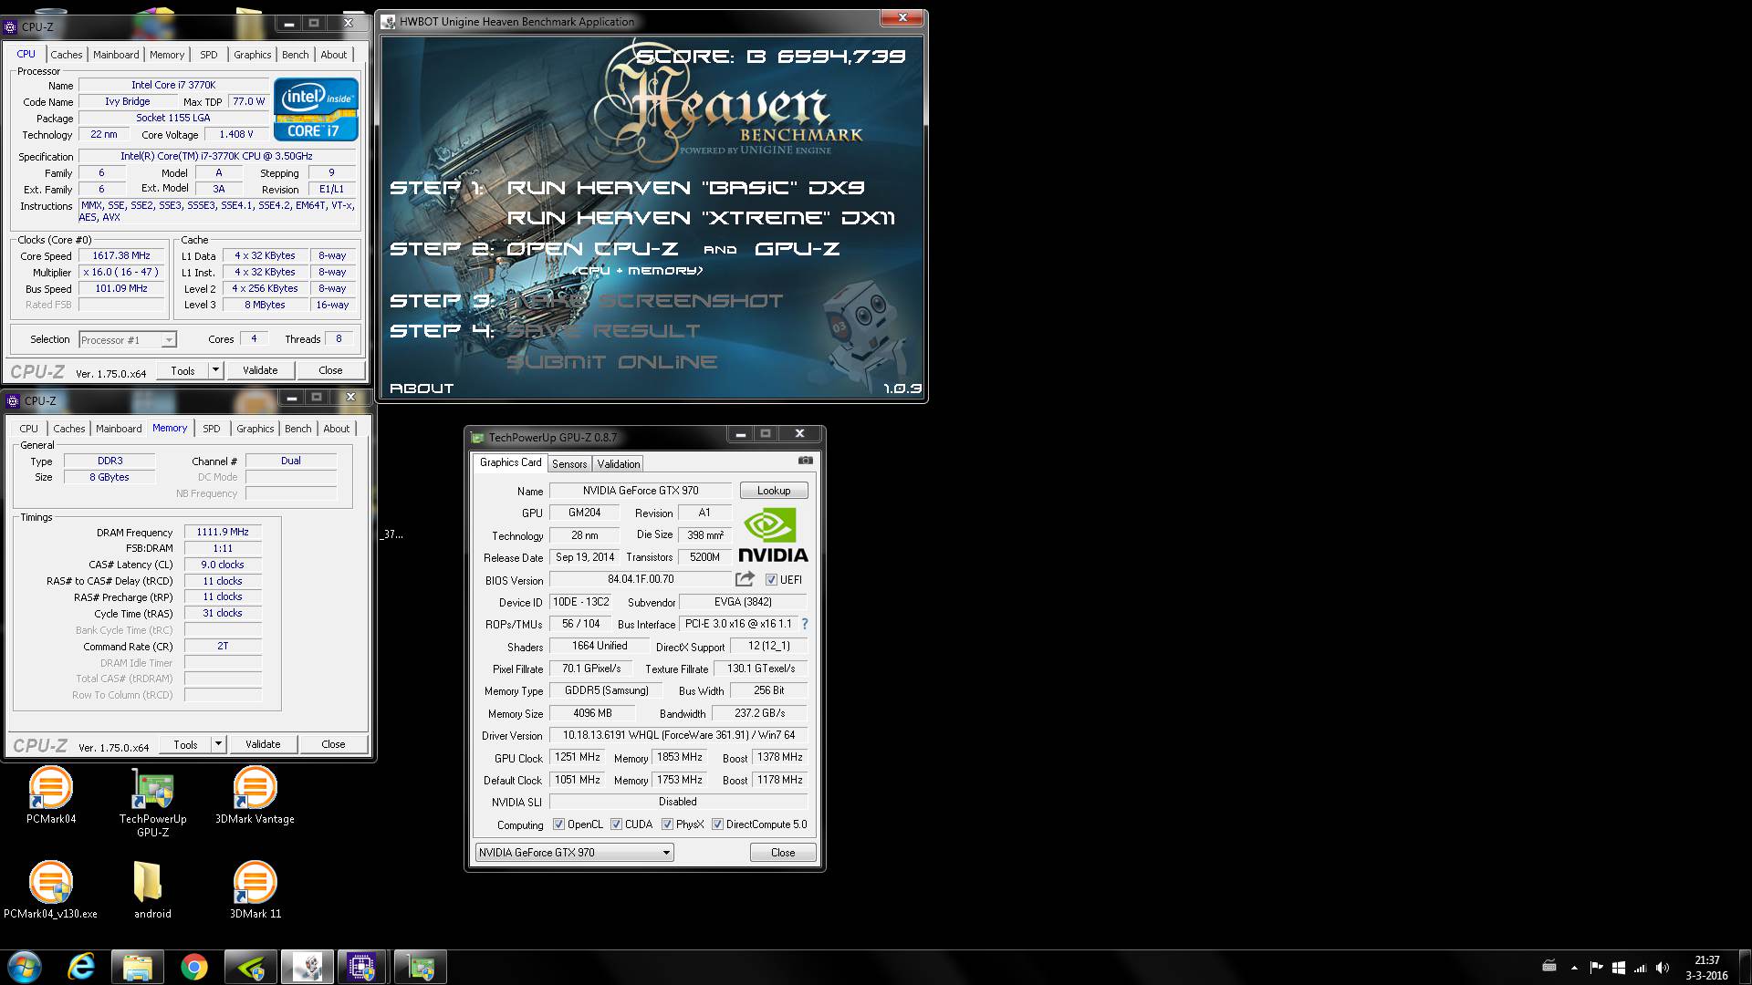
Task: Open the android folder on desktop
Action: point(152,889)
